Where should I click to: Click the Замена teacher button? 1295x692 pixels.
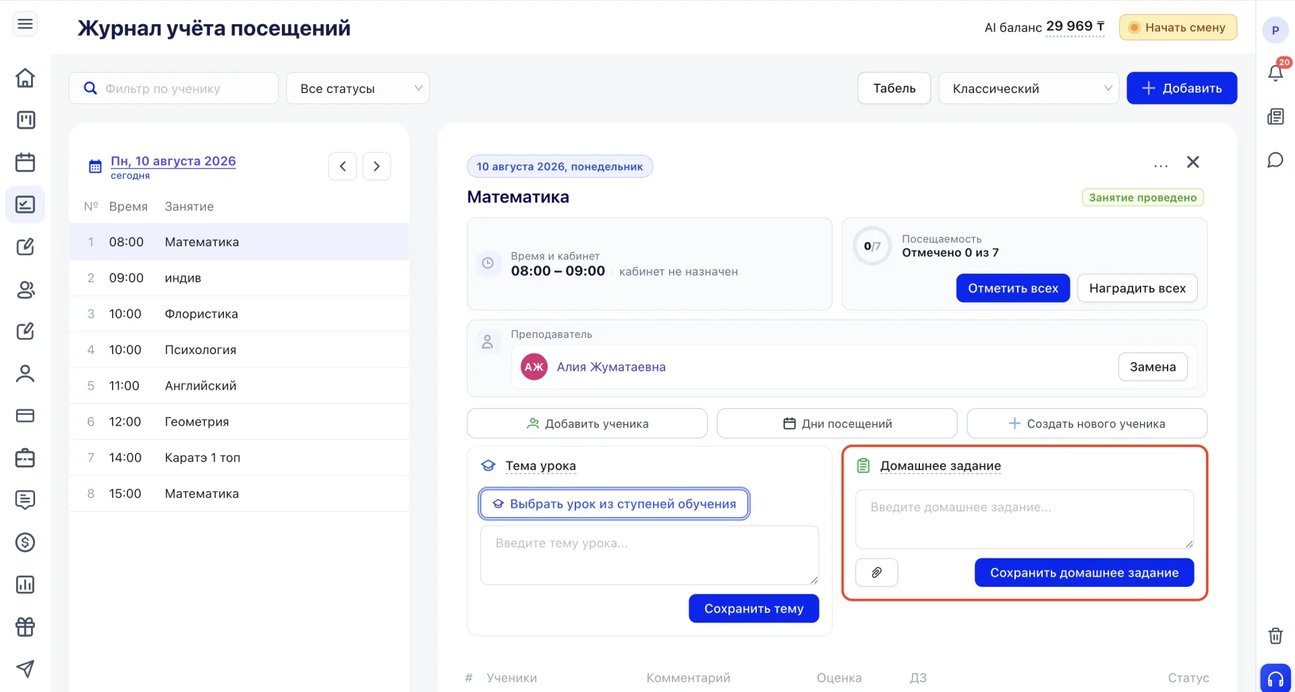pyautogui.click(x=1153, y=367)
